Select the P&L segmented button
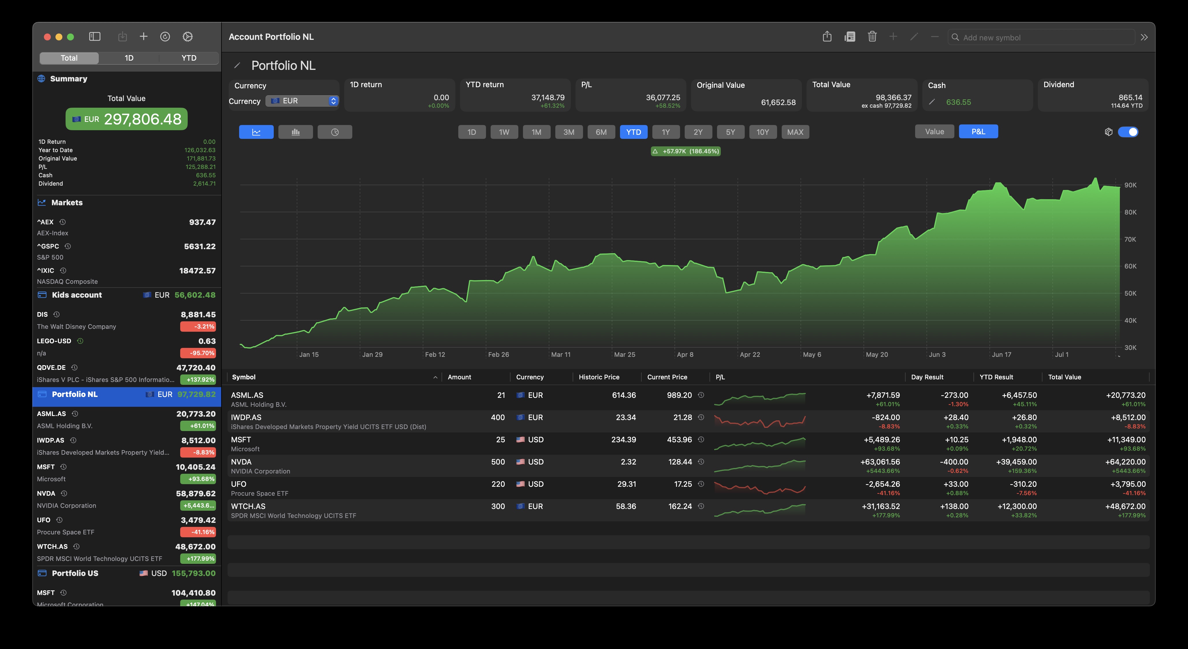 click(x=978, y=131)
